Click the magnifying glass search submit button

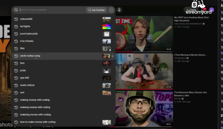click(x=111, y=10)
